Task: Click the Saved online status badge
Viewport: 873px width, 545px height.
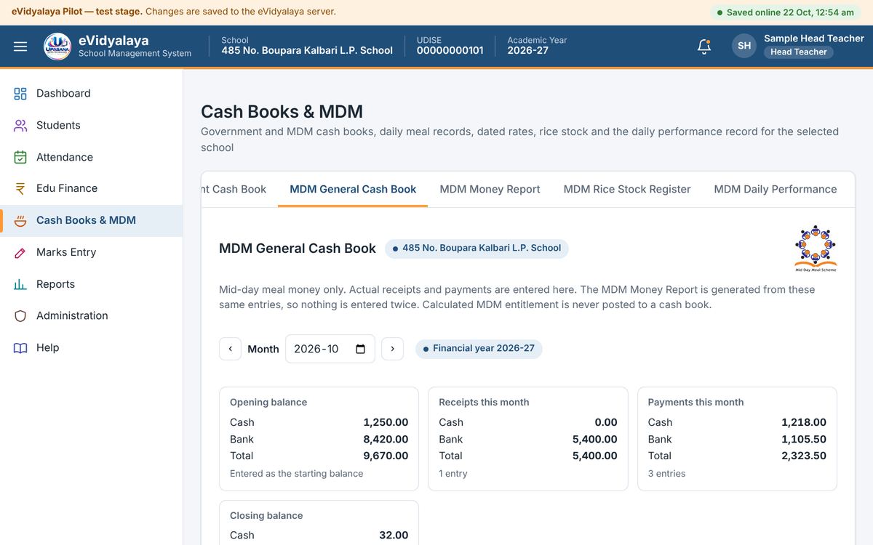Action: coord(785,12)
